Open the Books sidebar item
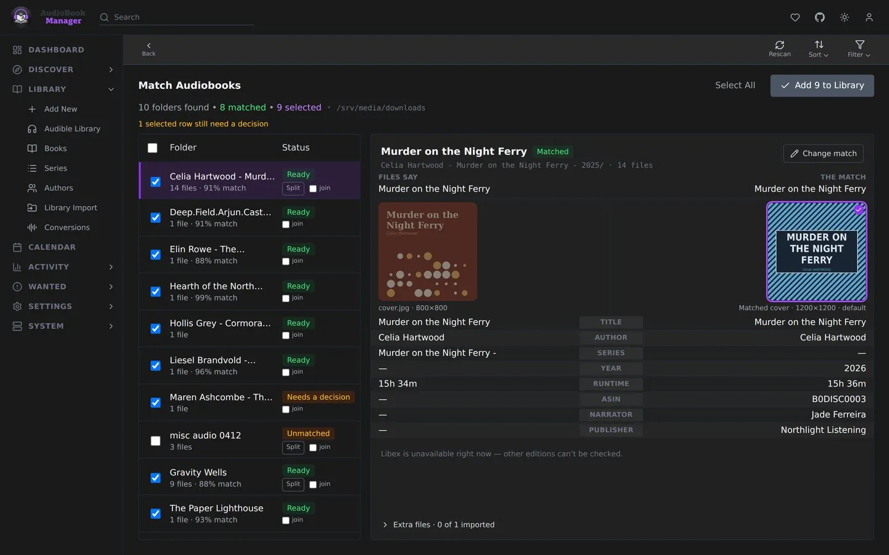 coord(55,149)
